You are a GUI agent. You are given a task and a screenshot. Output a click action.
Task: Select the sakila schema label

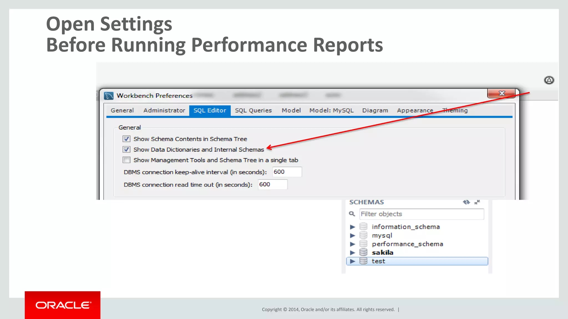(x=382, y=253)
